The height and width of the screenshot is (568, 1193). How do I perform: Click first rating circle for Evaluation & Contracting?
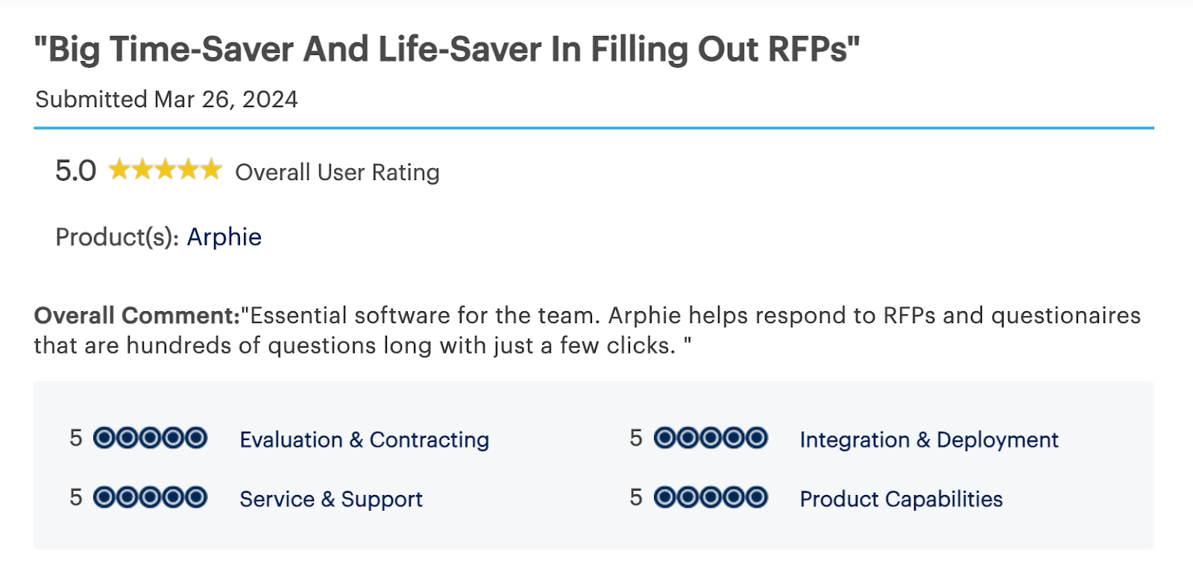click(104, 438)
